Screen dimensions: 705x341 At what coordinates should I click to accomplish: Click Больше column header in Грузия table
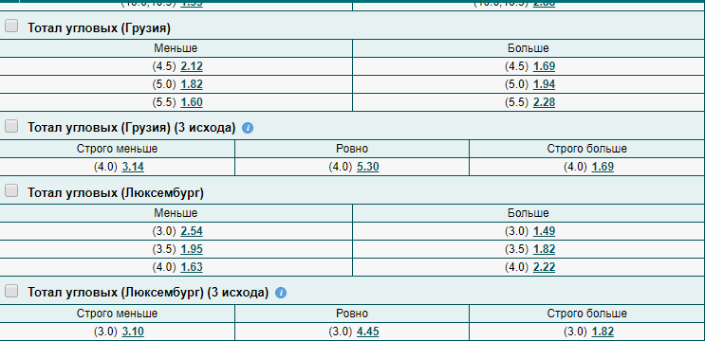click(529, 48)
